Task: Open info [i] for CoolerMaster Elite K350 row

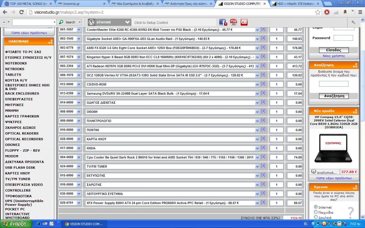Action: 263,29
